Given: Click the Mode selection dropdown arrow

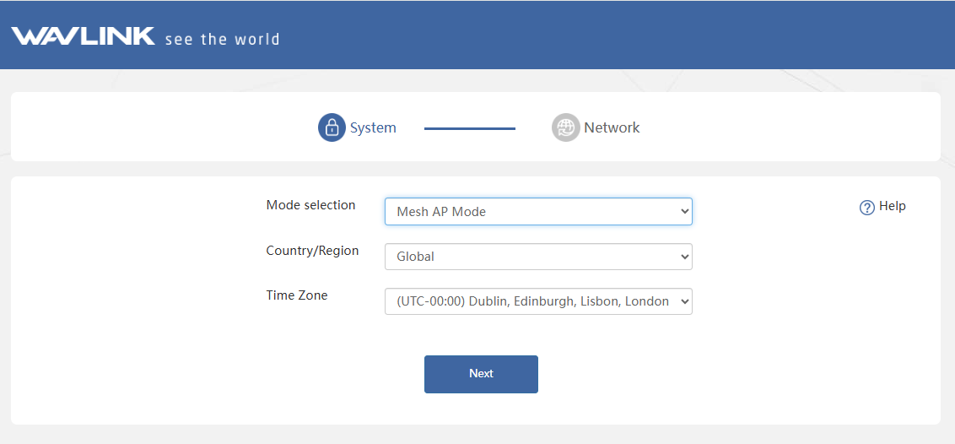Looking at the screenshot, I should pos(684,211).
